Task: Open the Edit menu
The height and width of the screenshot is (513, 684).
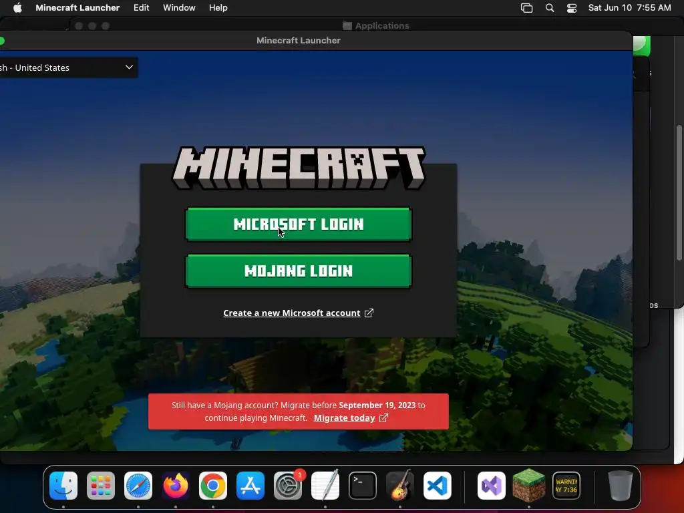Action: coord(142,8)
